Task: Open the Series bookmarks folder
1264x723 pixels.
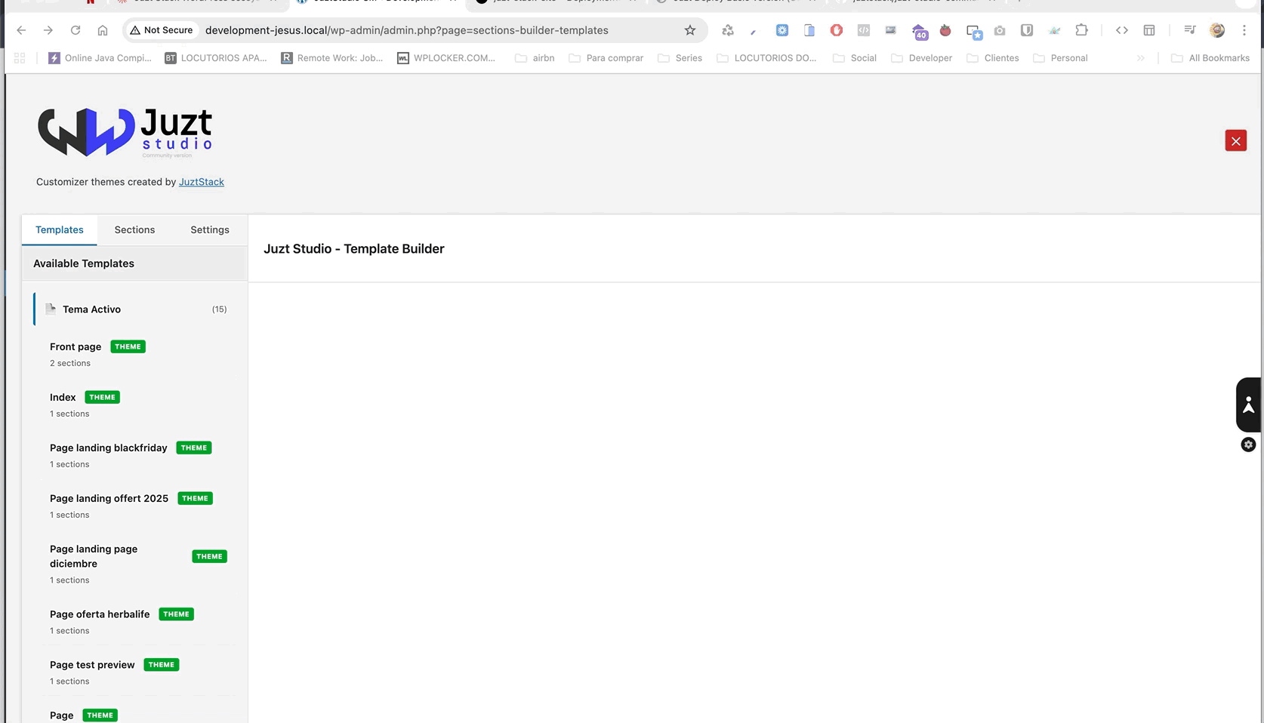Action: (x=680, y=58)
